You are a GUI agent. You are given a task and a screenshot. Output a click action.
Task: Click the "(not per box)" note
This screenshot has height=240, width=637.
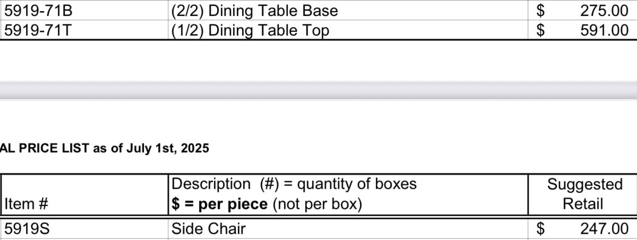[x=317, y=204]
